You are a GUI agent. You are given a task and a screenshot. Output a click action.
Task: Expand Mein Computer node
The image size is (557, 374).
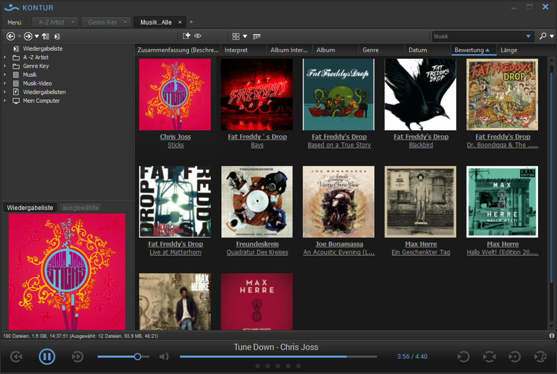[5, 101]
